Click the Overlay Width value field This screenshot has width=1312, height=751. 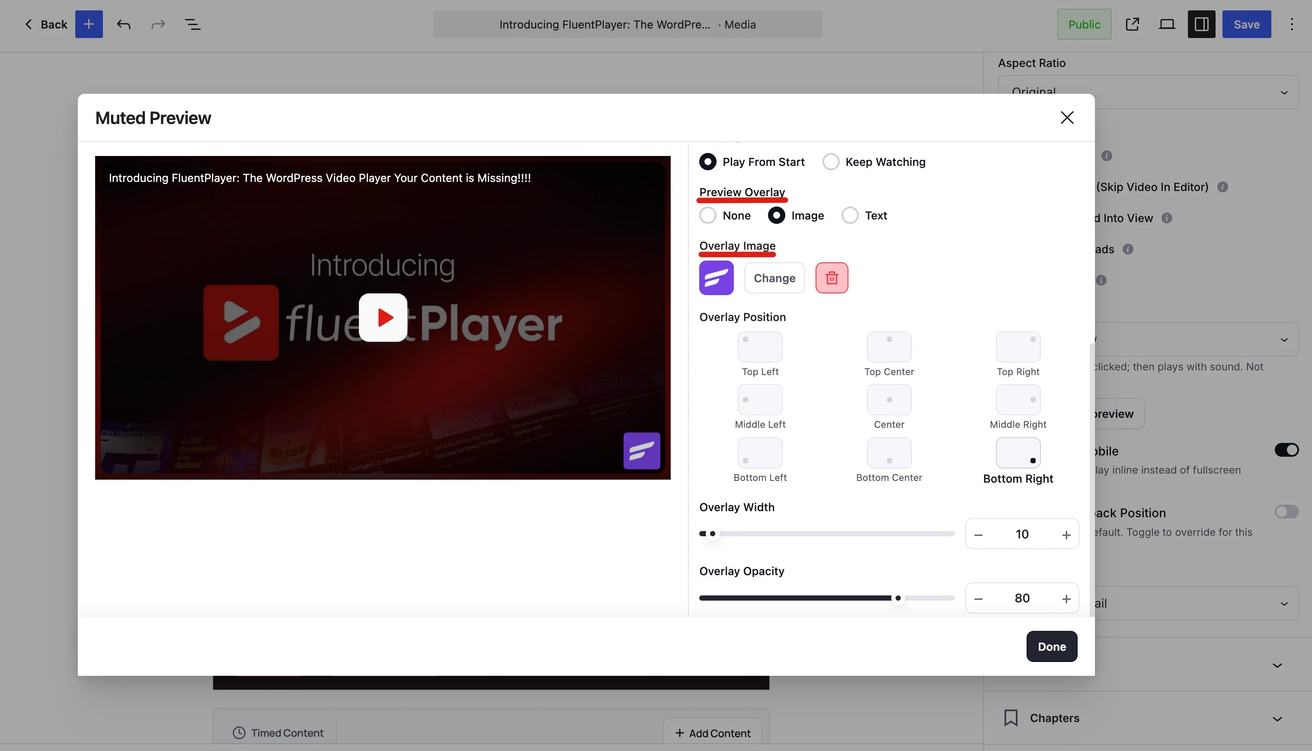(x=1022, y=534)
